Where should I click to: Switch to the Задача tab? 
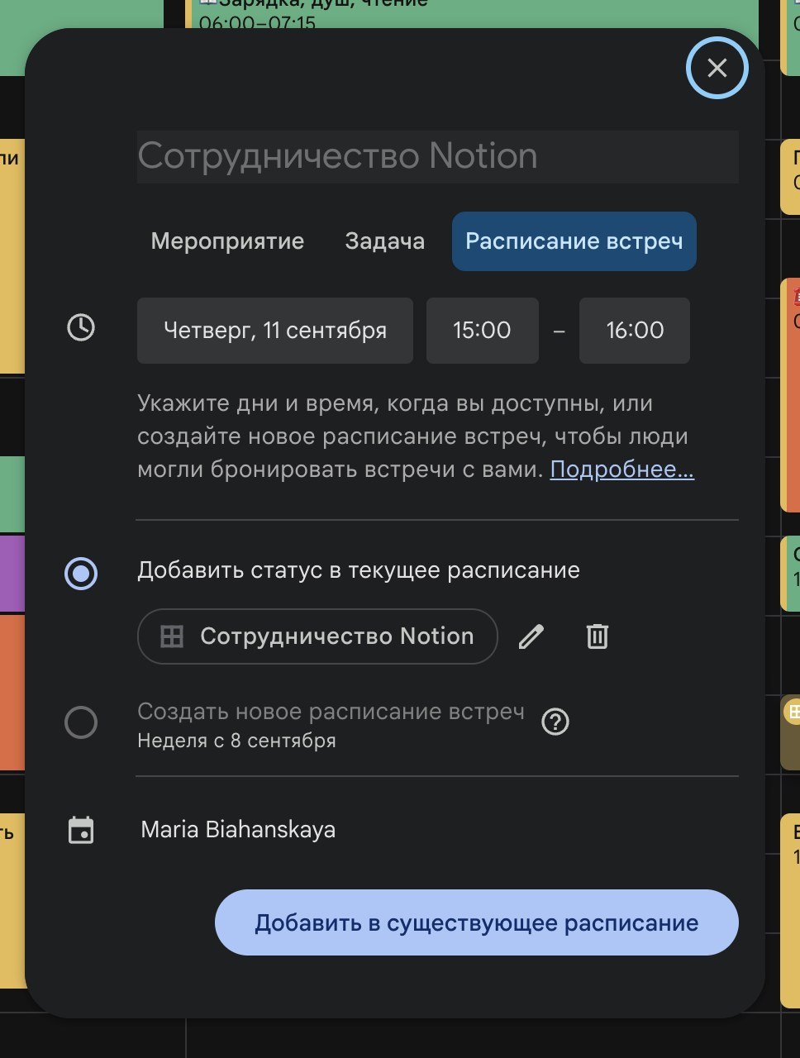(x=385, y=241)
